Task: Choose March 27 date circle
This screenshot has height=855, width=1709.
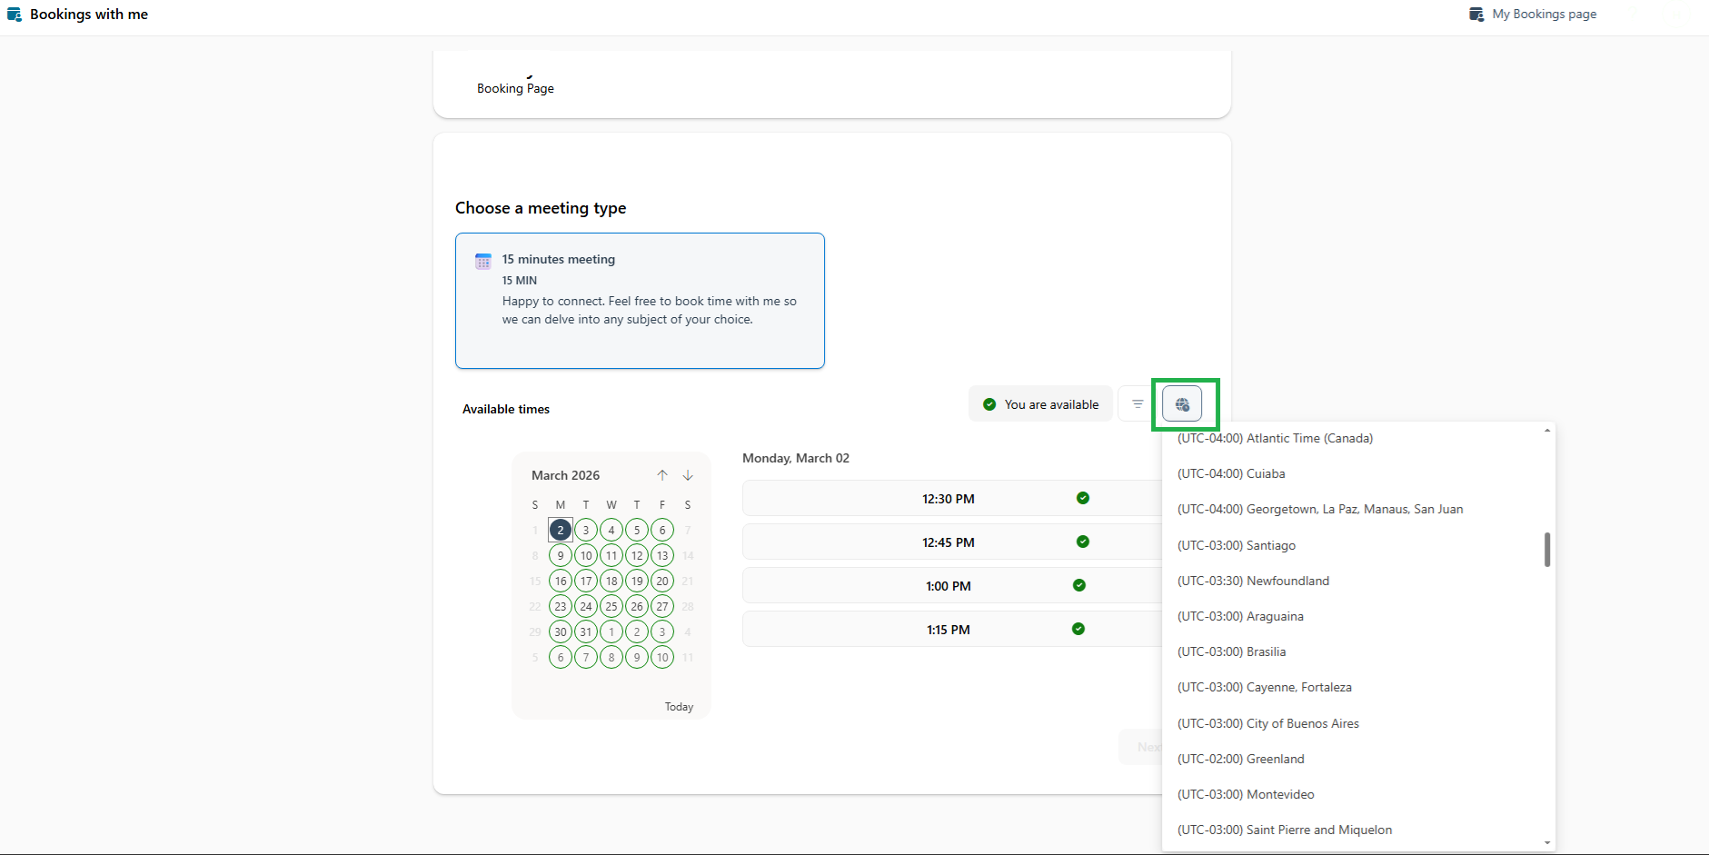Action: [662, 606]
